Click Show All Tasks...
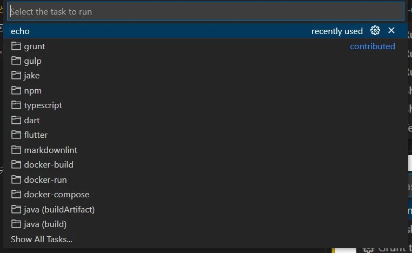 (x=42, y=239)
